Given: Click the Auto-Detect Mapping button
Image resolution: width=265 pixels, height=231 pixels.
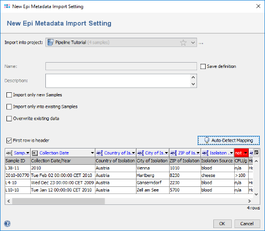Looking at the screenshot, I should point(228,140).
